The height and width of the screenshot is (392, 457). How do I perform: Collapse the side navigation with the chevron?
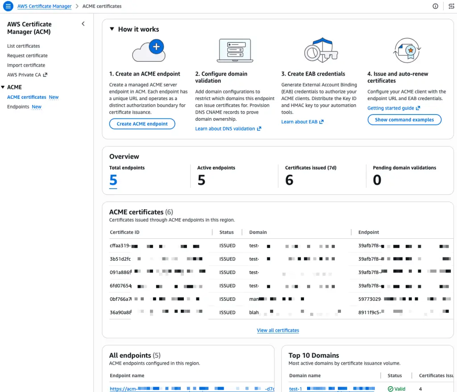83,24
